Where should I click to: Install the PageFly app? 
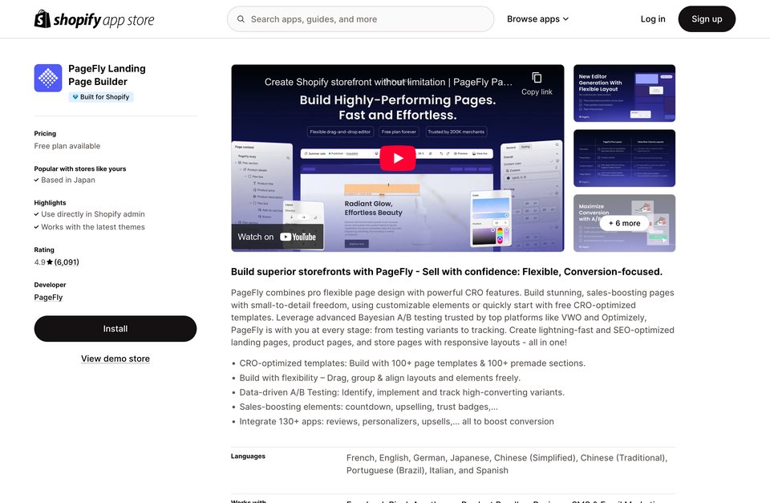115,329
